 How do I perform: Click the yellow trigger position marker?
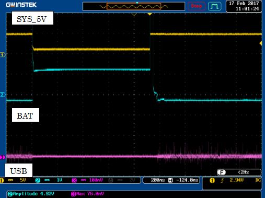click(149, 14)
